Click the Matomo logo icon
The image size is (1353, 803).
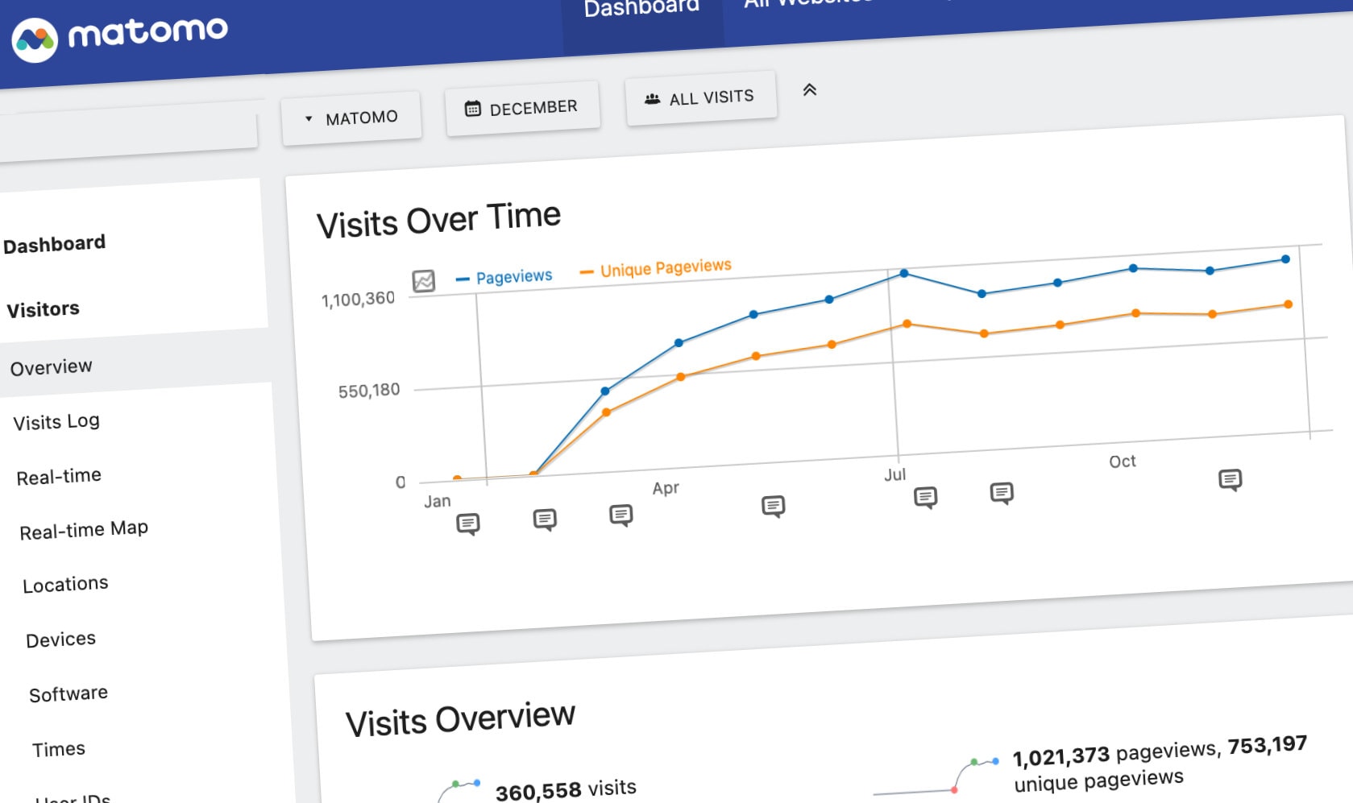(x=35, y=39)
